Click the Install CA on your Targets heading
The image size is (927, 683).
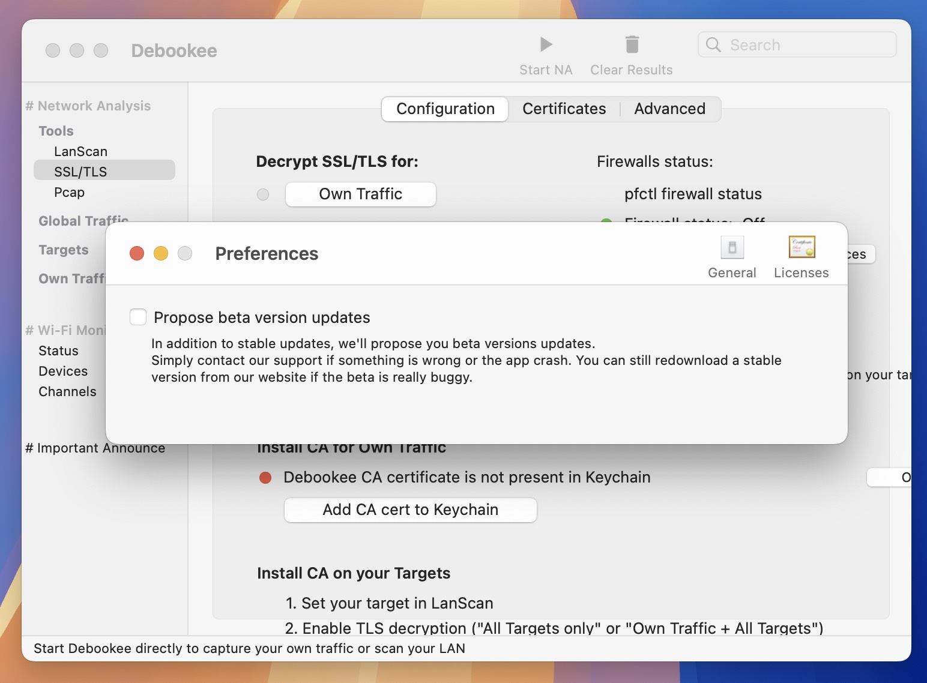(x=354, y=573)
